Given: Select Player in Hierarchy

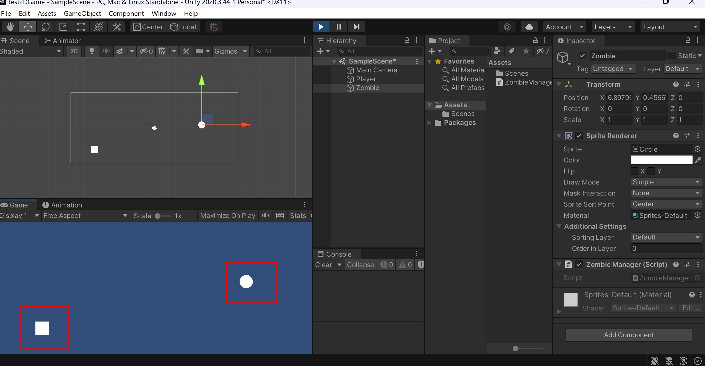Looking at the screenshot, I should point(366,79).
